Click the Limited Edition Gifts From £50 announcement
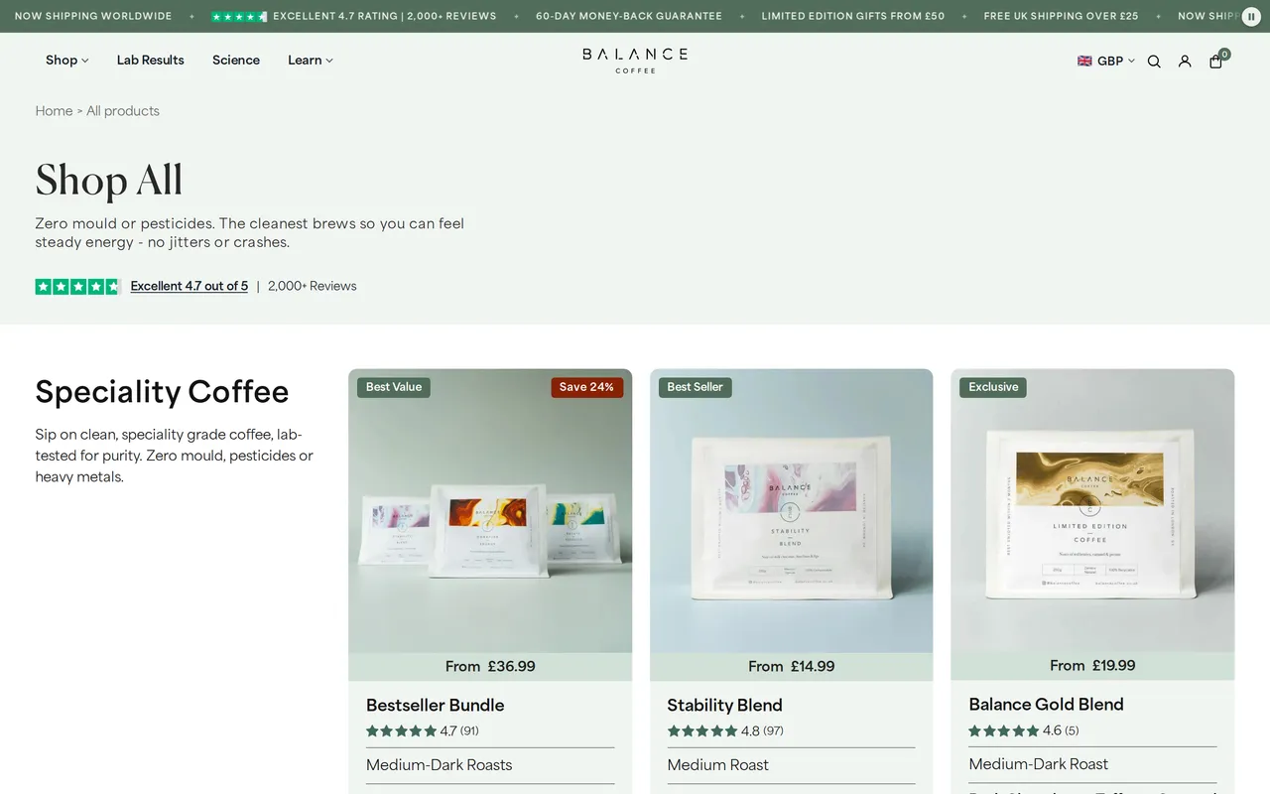 tap(853, 16)
